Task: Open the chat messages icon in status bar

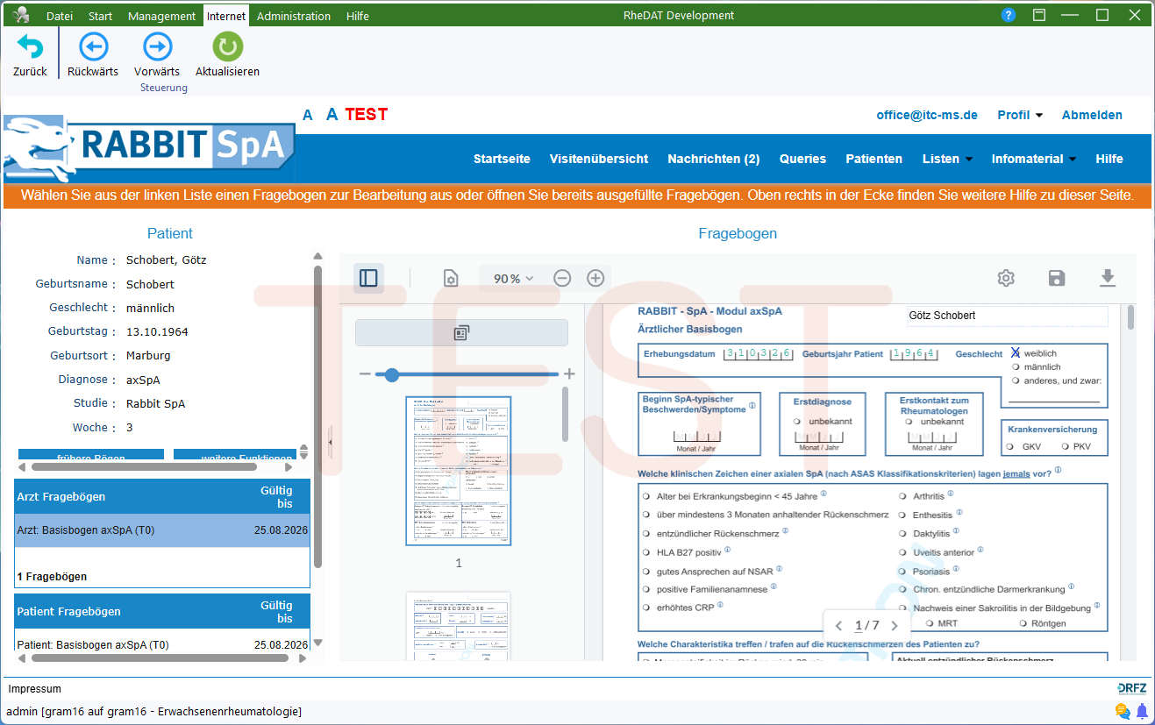Action: (x=1123, y=711)
